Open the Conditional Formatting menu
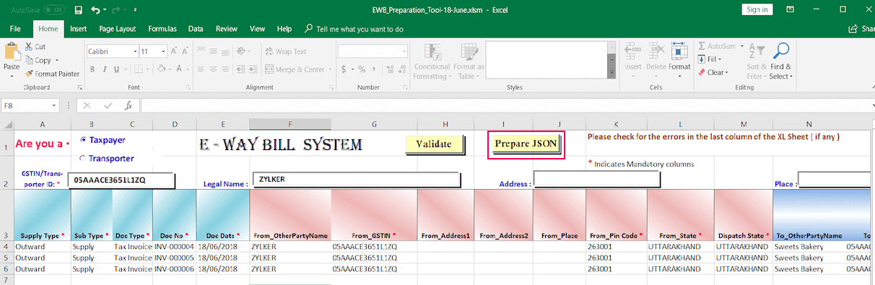This screenshot has width=875, height=285. click(x=432, y=61)
